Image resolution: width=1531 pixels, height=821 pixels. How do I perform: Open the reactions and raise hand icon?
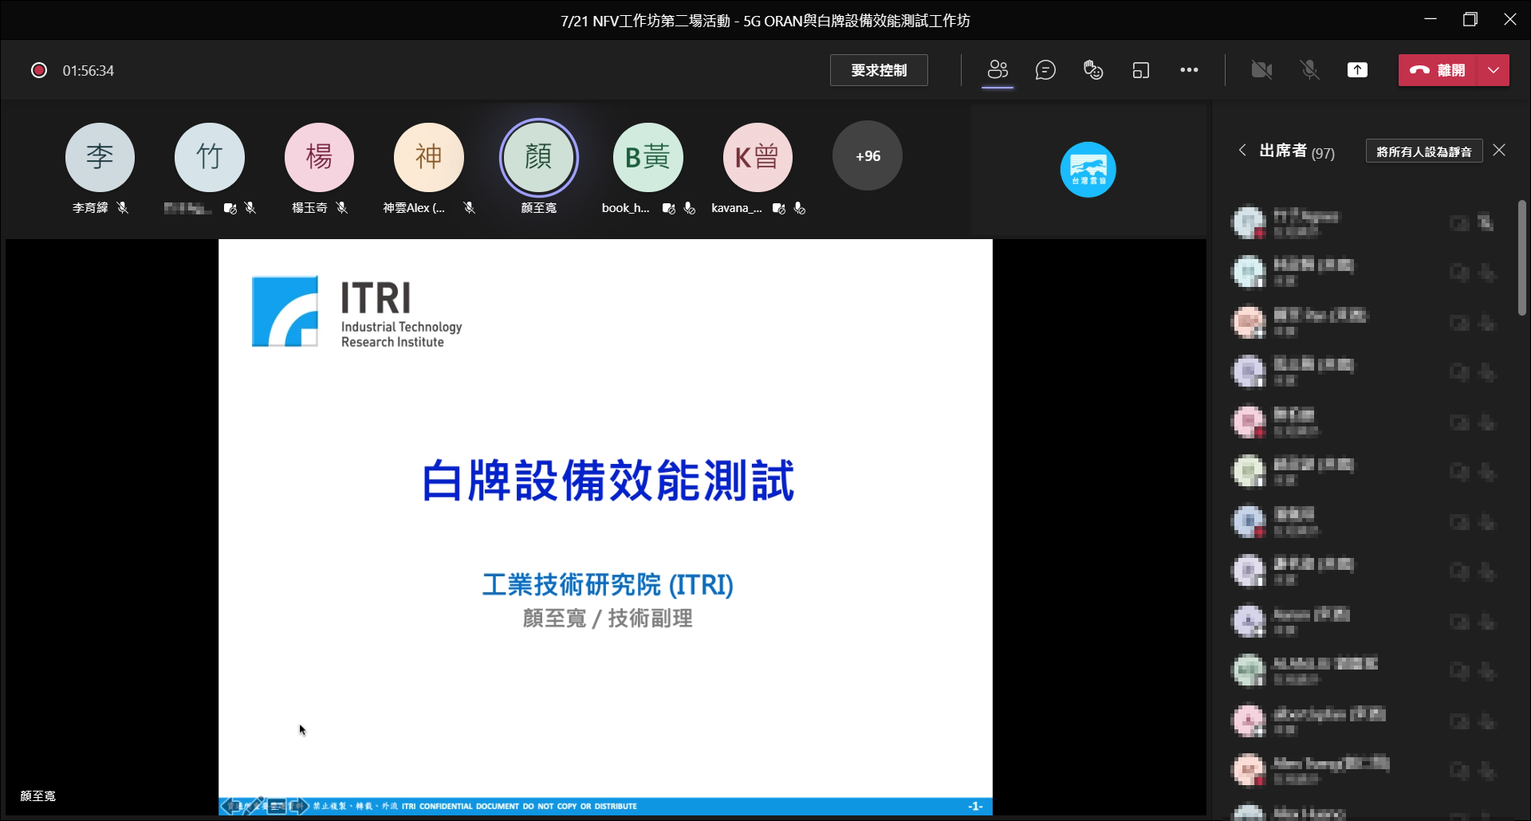pos(1093,70)
